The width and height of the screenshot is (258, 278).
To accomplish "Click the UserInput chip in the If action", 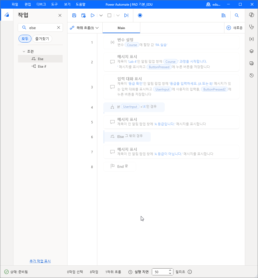I will [130, 107].
